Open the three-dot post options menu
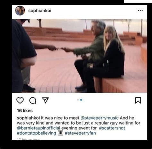Viewport: 152px width, 149px height. 140,11
